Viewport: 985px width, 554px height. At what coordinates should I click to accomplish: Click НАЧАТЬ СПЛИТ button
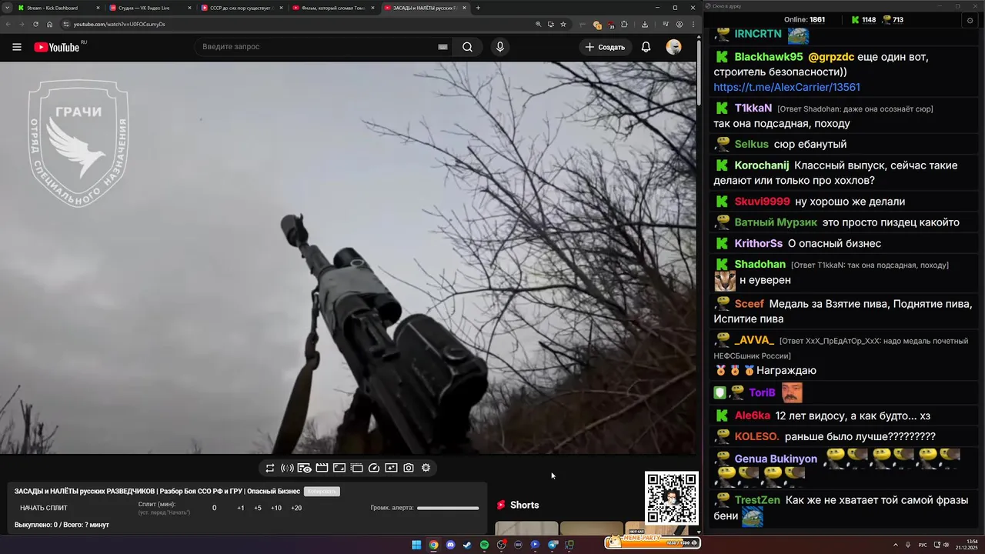coord(44,508)
